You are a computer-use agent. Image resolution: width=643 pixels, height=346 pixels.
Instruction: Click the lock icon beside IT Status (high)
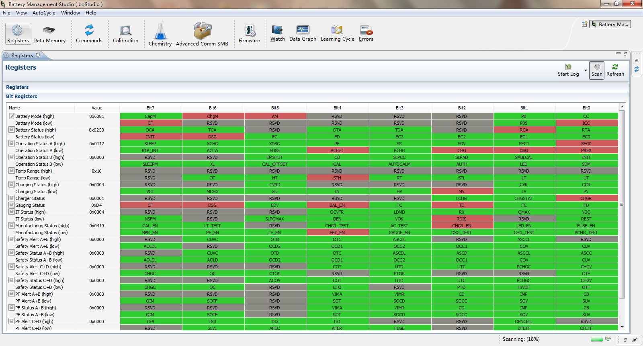click(12, 212)
